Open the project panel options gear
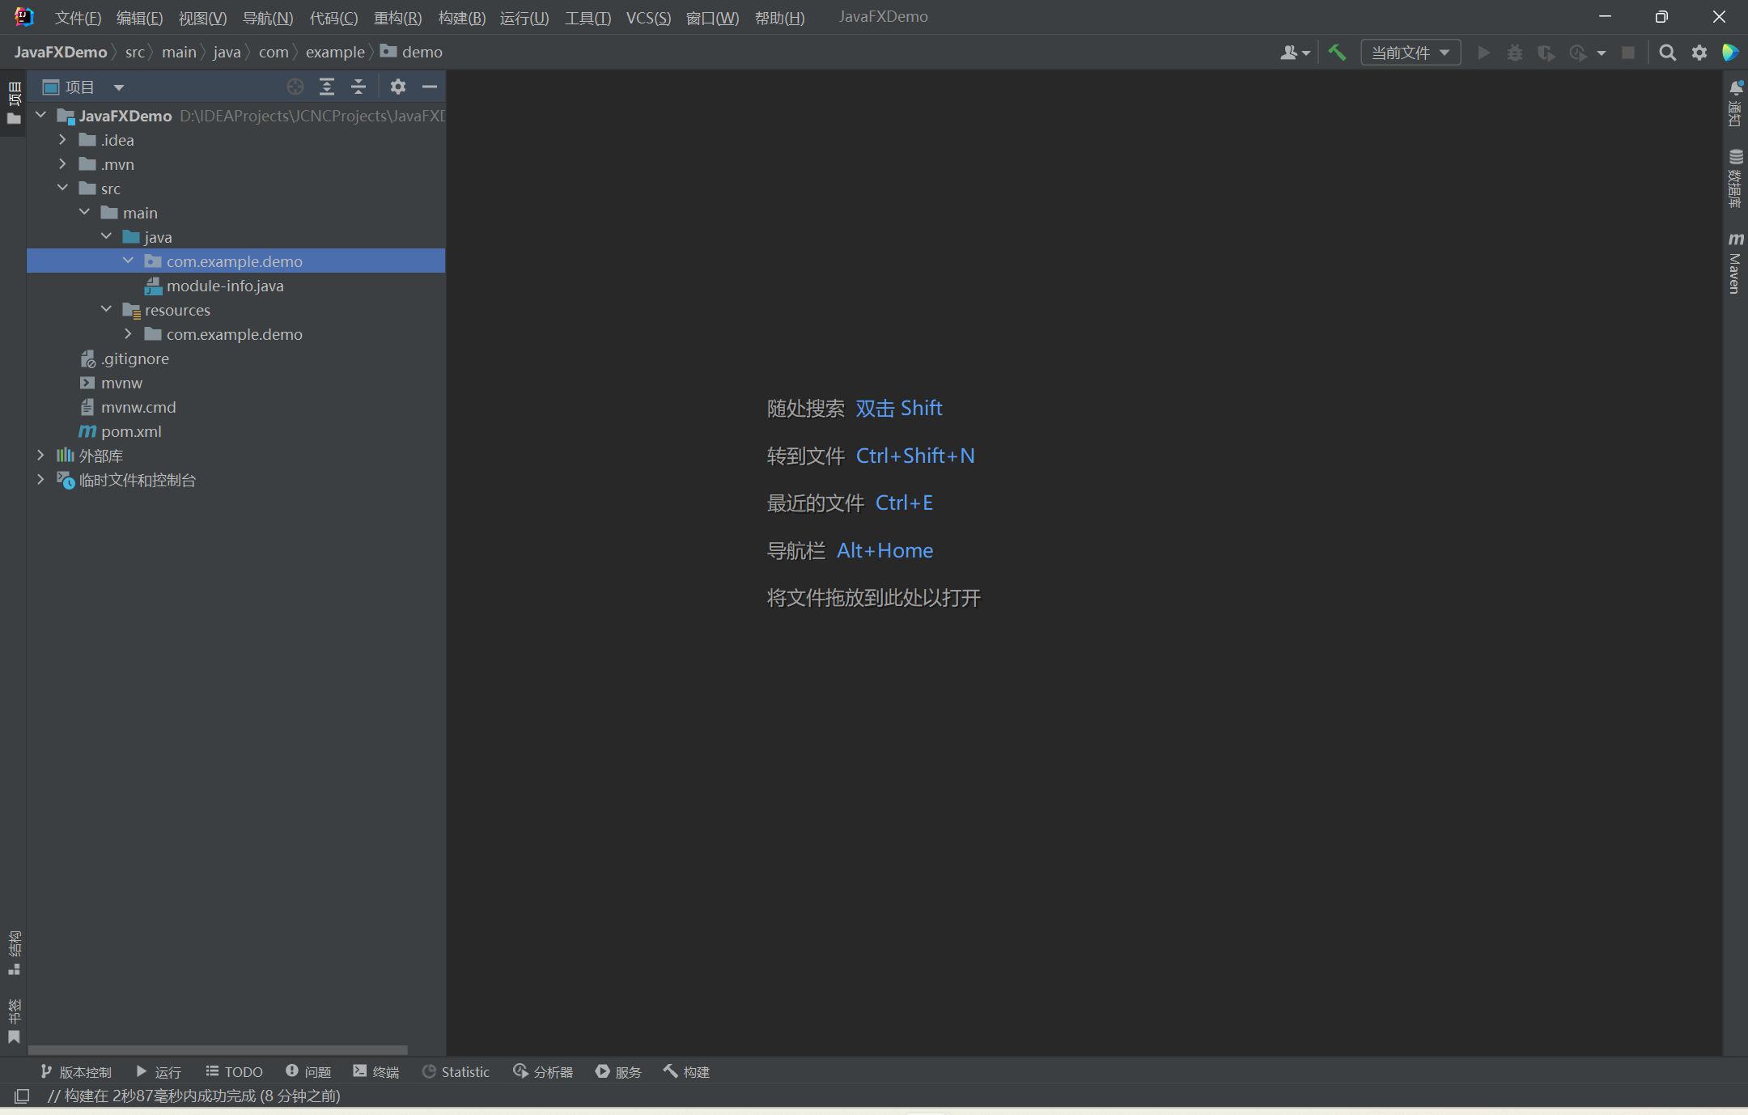Screen dimensions: 1748x1115 [397, 87]
